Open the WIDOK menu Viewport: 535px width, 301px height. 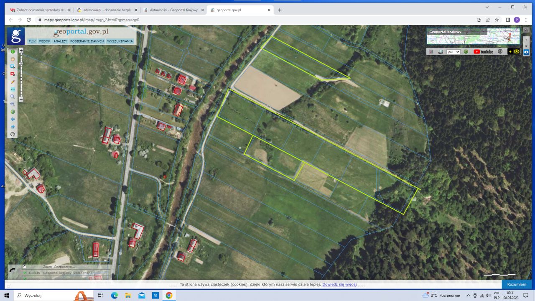pyautogui.click(x=45, y=41)
